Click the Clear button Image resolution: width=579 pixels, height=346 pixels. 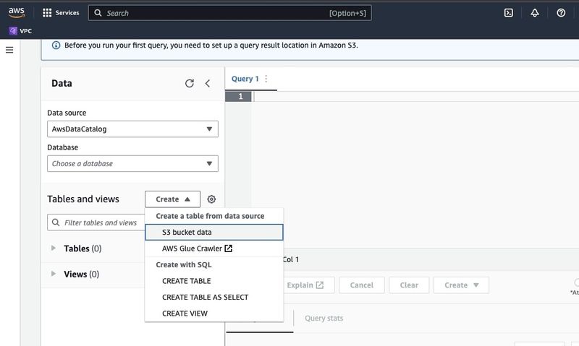tap(409, 285)
